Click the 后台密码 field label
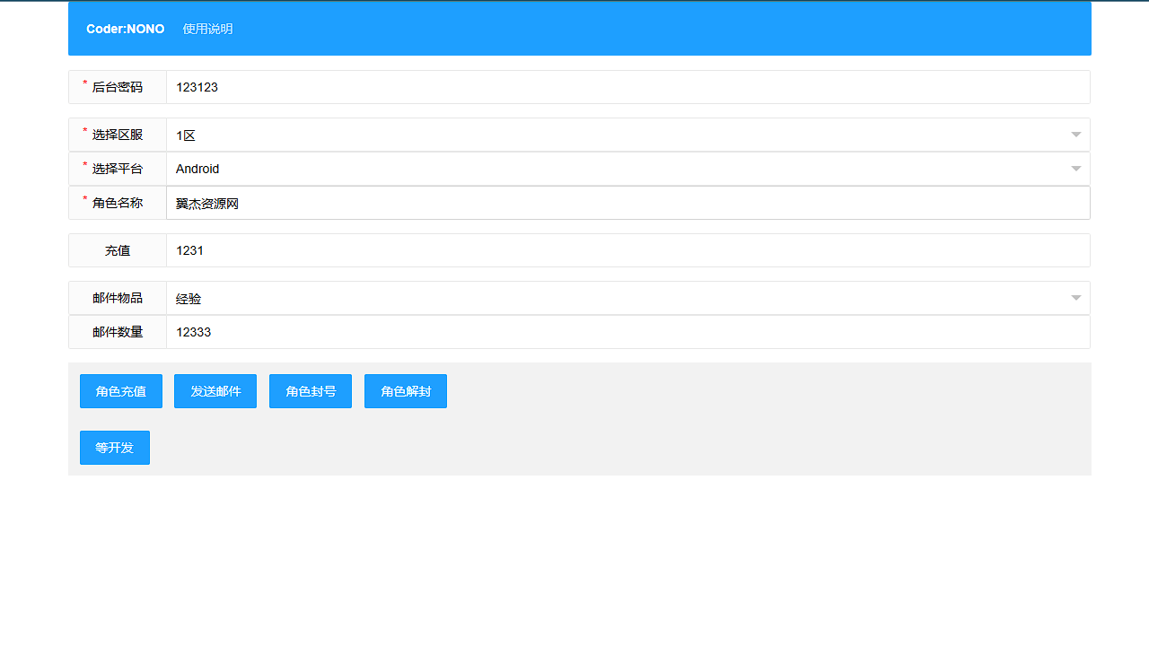Viewport: 1149px width, 646px height. (x=118, y=87)
